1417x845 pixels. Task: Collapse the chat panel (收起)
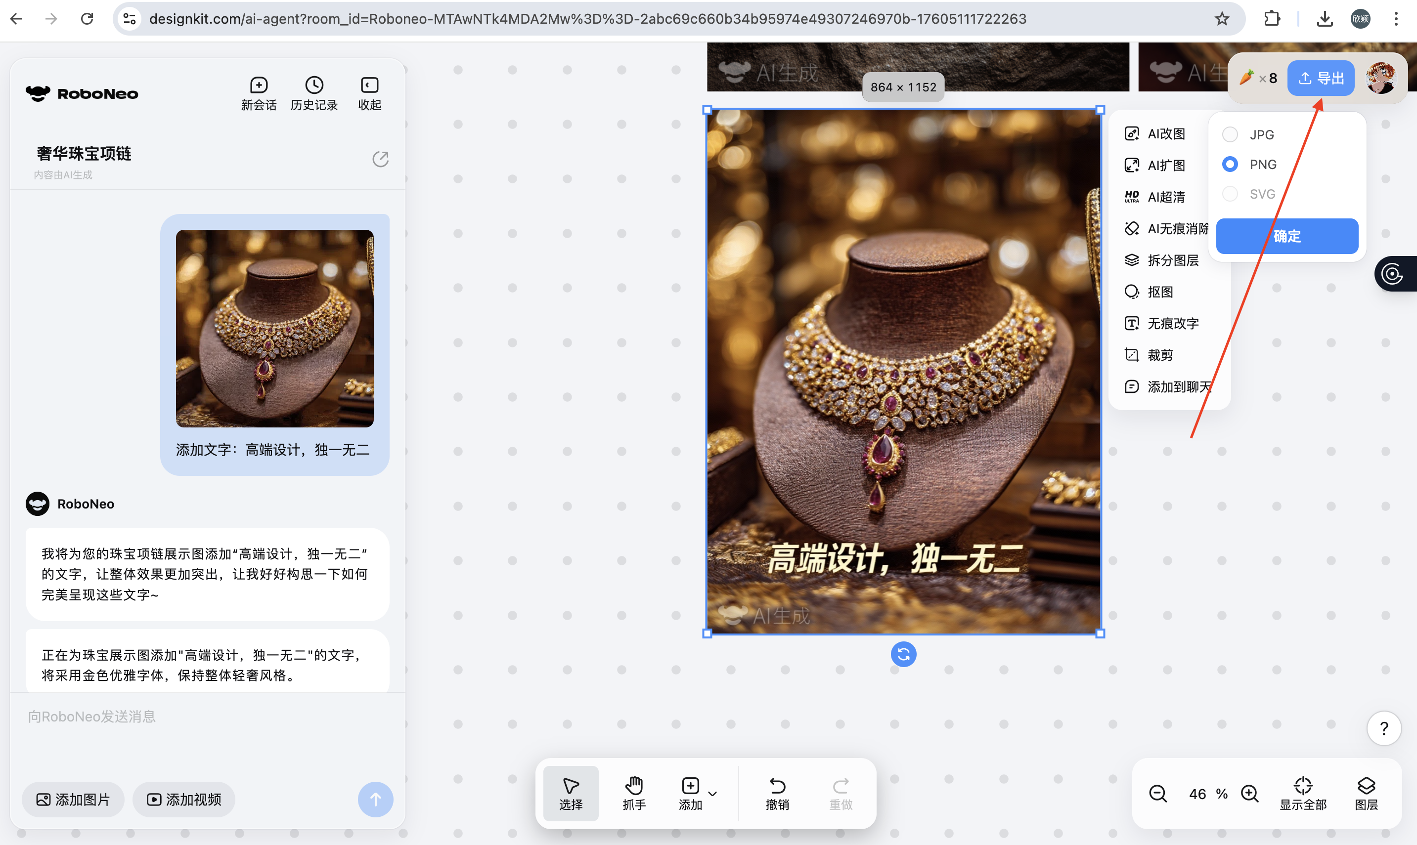click(369, 93)
